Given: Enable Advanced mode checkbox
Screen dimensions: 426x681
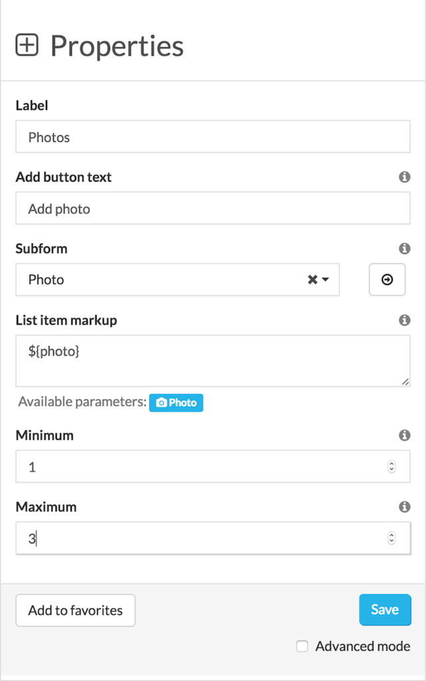Looking at the screenshot, I should point(302,646).
